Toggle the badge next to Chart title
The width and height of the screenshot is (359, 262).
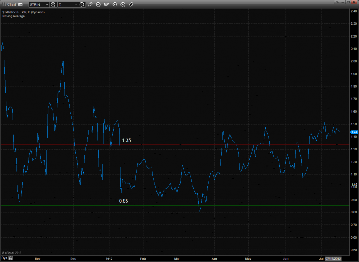pyautogui.click(x=20, y=4)
